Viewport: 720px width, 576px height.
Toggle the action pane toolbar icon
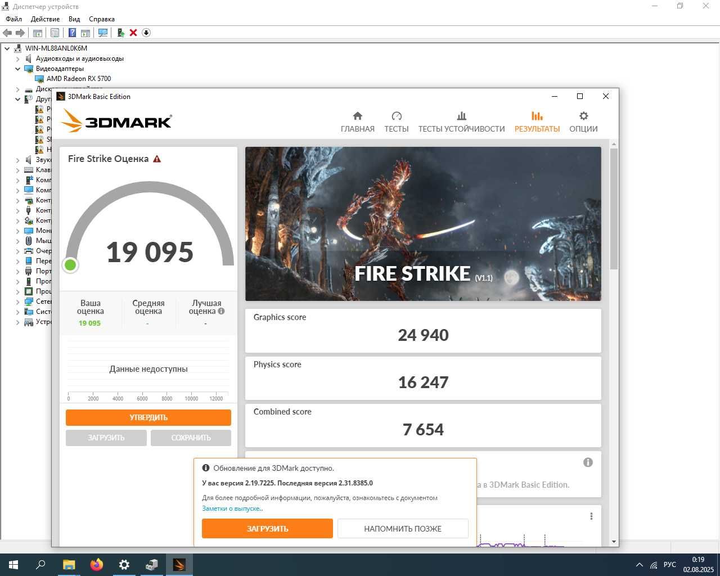tap(85, 33)
